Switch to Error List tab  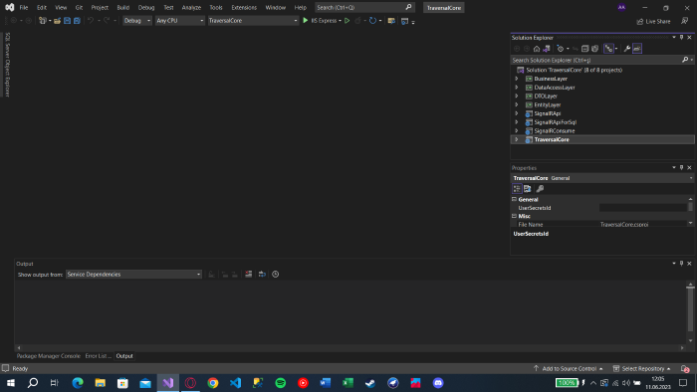click(98, 356)
